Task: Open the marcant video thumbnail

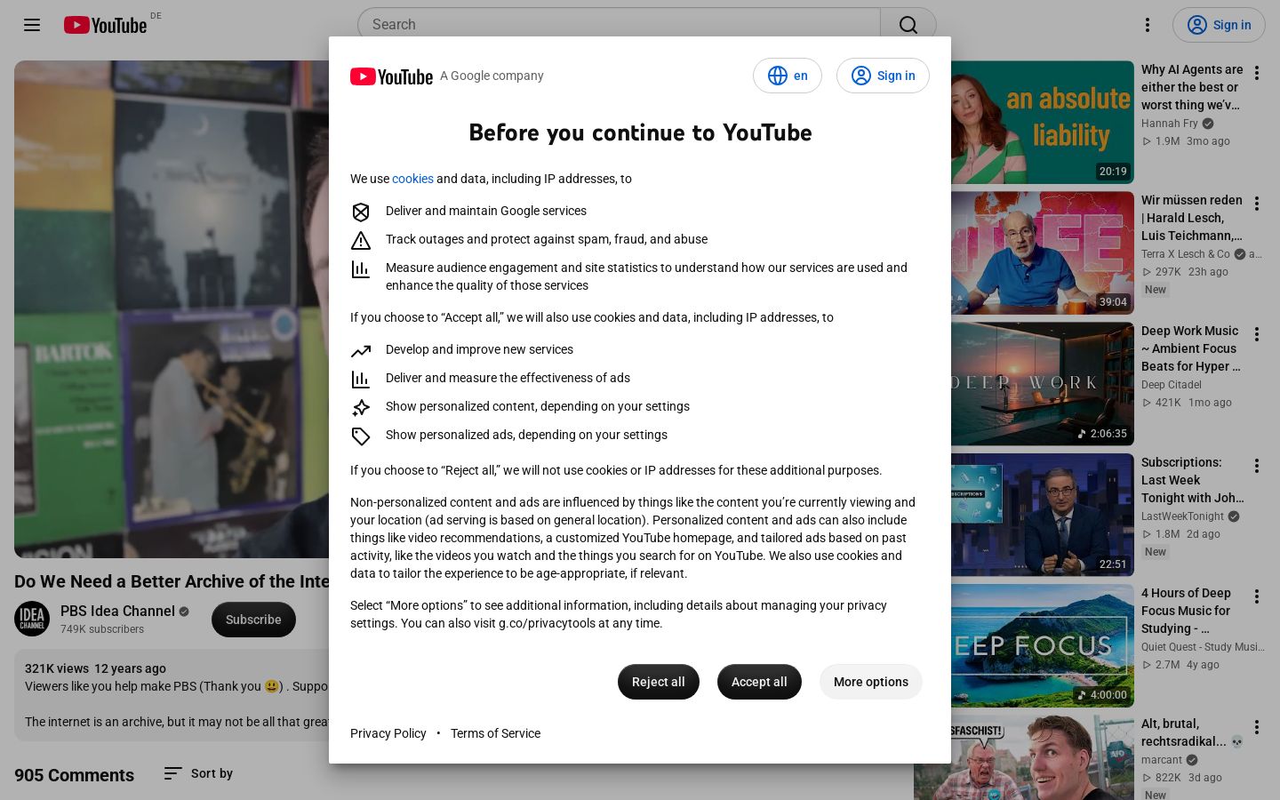Action: point(1024,757)
